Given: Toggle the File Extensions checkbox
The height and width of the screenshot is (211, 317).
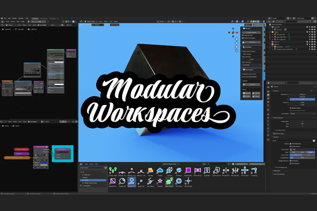Looking at the screenshot, I should point(291,144).
